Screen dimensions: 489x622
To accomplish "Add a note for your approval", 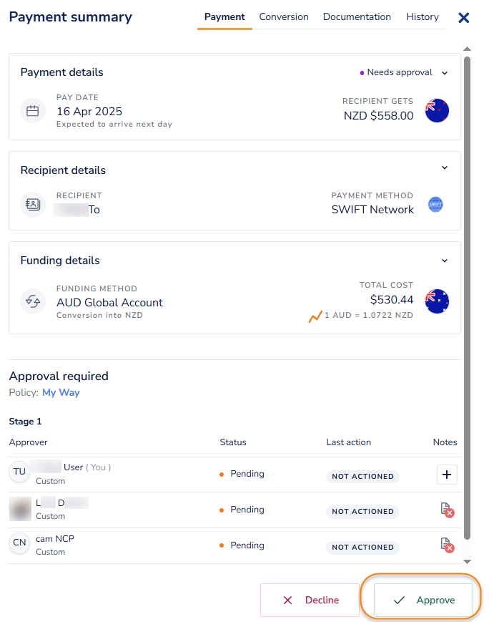I will tap(447, 475).
